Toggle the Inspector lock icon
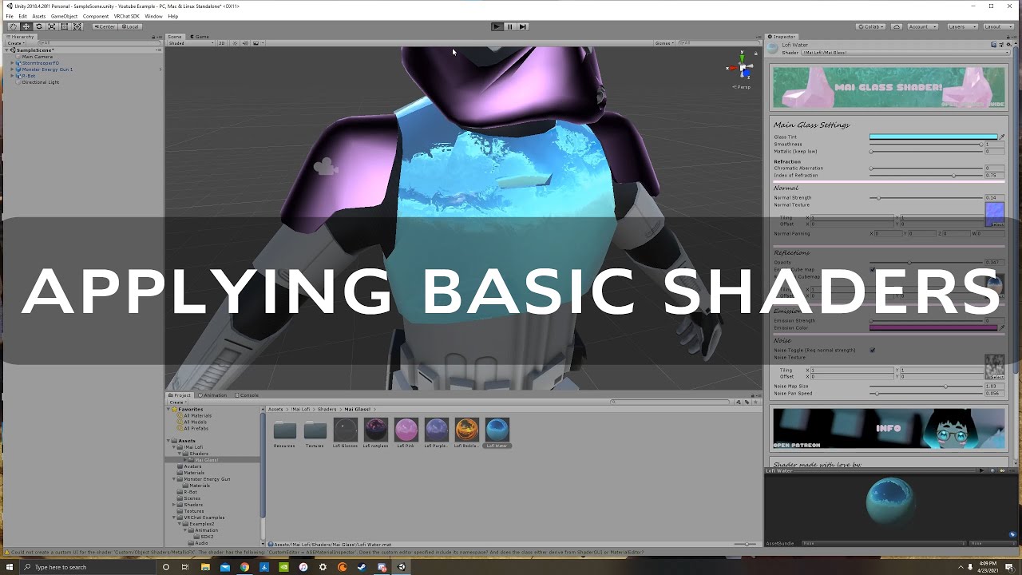The height and width of the screenshot is (575, 1022). (x=1008, y=37)
